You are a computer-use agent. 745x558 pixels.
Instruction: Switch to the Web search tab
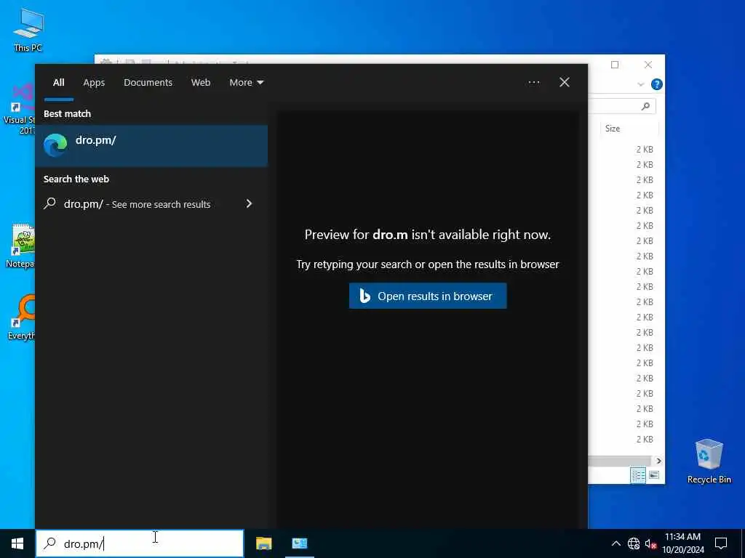tap(201, 83)
